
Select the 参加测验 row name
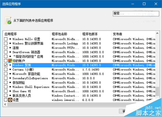pyautogui.click(x=19, y=83)
